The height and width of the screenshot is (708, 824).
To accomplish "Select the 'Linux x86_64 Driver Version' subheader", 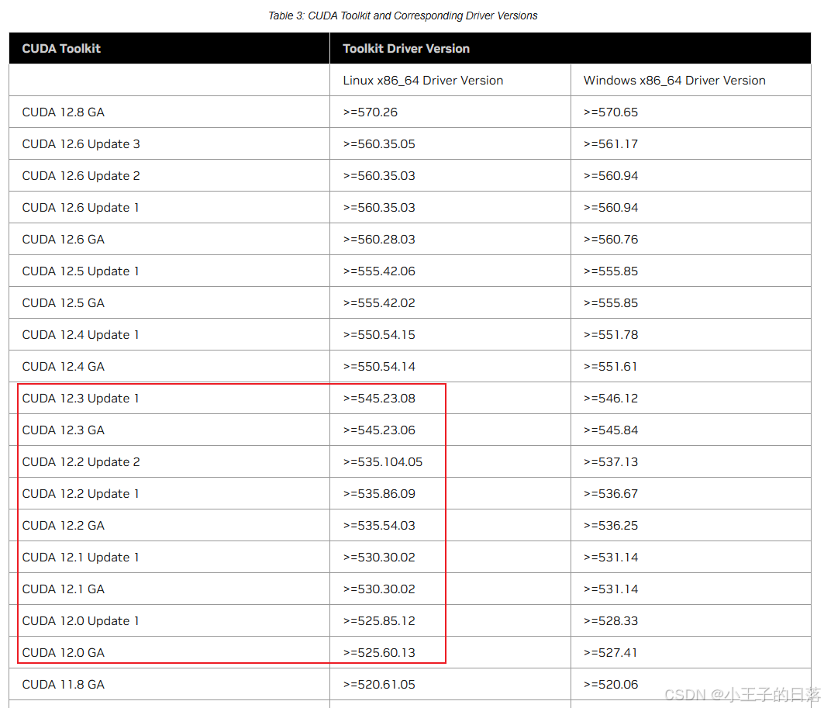I will pos(423,81).
